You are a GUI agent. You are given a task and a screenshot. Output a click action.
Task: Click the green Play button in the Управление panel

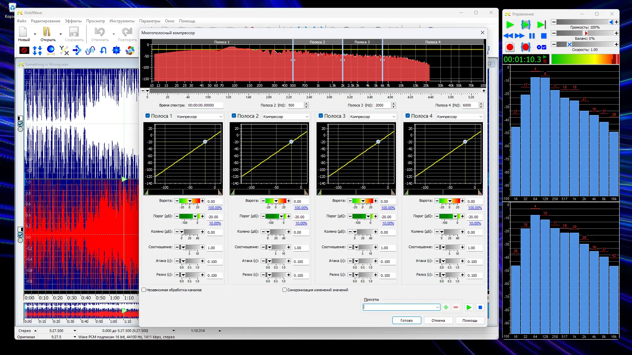510,25
